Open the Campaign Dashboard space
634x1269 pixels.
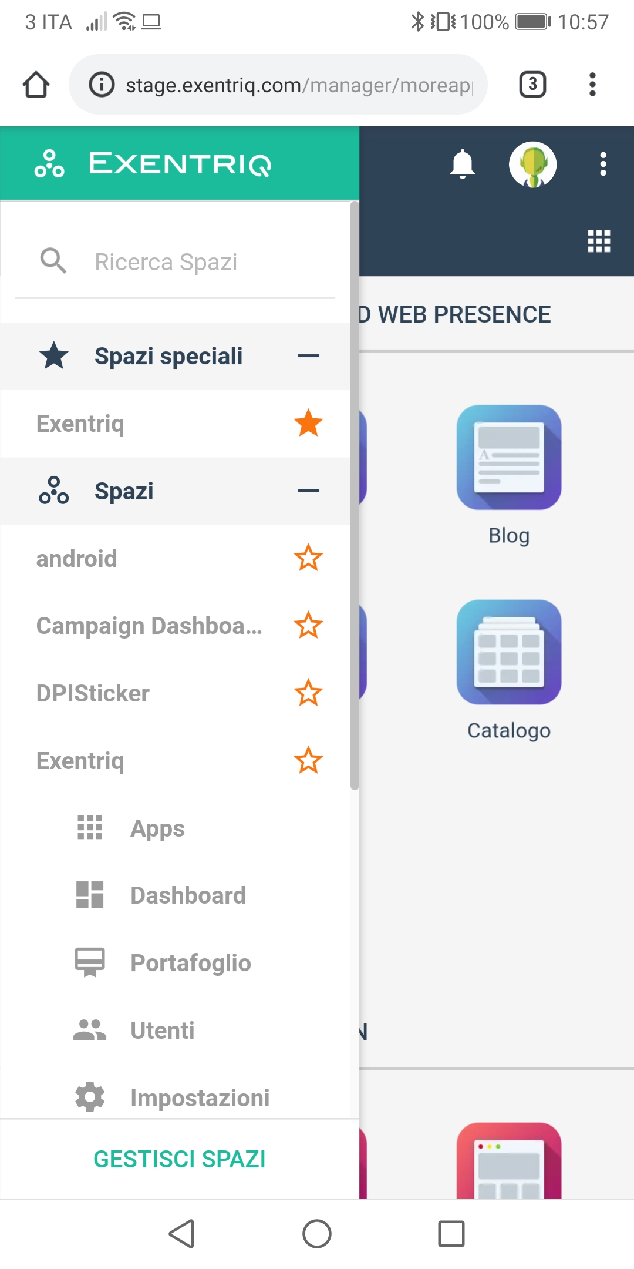click(149, 626)
